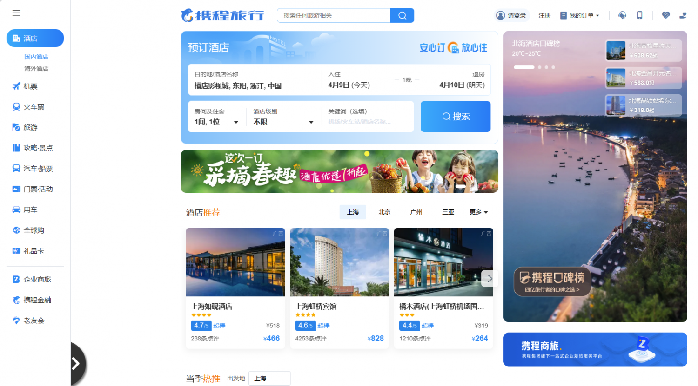
Task: Open the 上海虹桥宾馆 hotel photo
Action: (339, 262)
